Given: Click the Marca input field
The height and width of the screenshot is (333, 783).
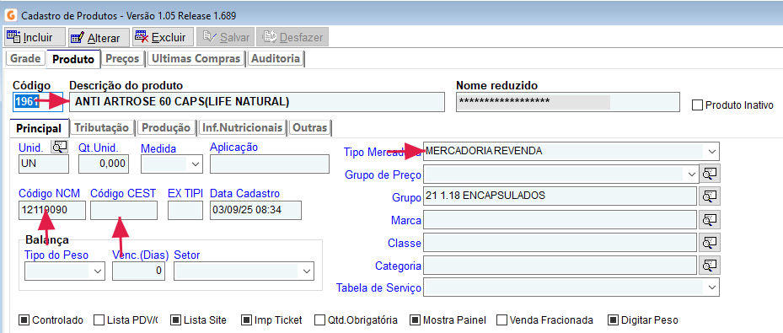Looking at the screenshot, I should 560,220.
